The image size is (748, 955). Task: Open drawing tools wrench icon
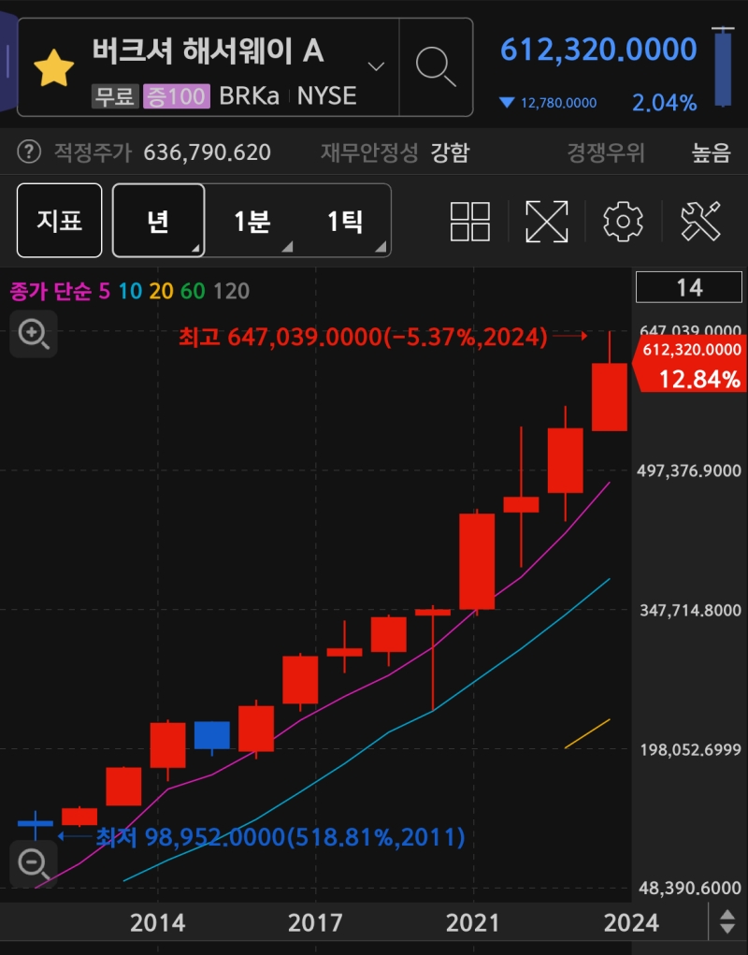(700, 221)
